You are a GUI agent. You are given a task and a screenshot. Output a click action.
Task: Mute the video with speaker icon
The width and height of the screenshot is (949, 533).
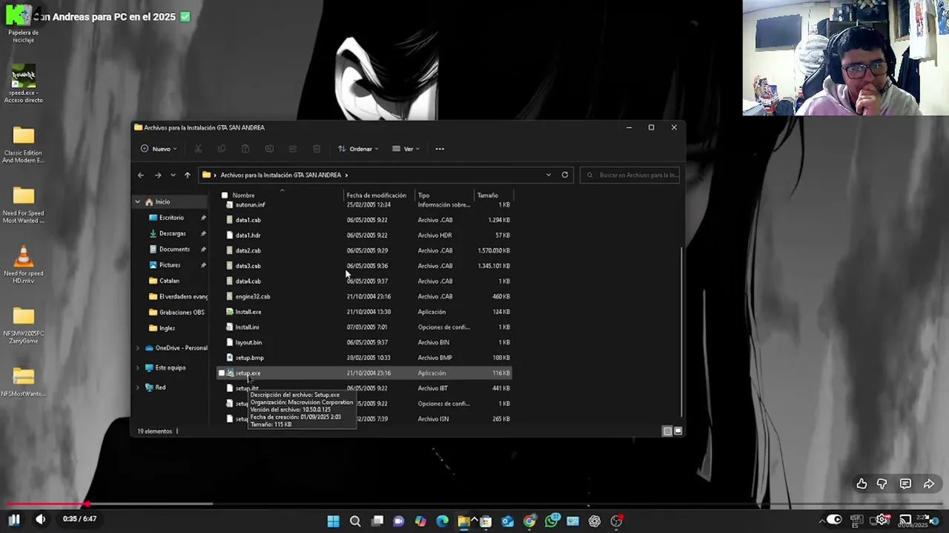coord(41,520)
